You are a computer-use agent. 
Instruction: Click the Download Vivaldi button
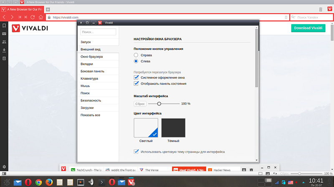tap(308, 28)
